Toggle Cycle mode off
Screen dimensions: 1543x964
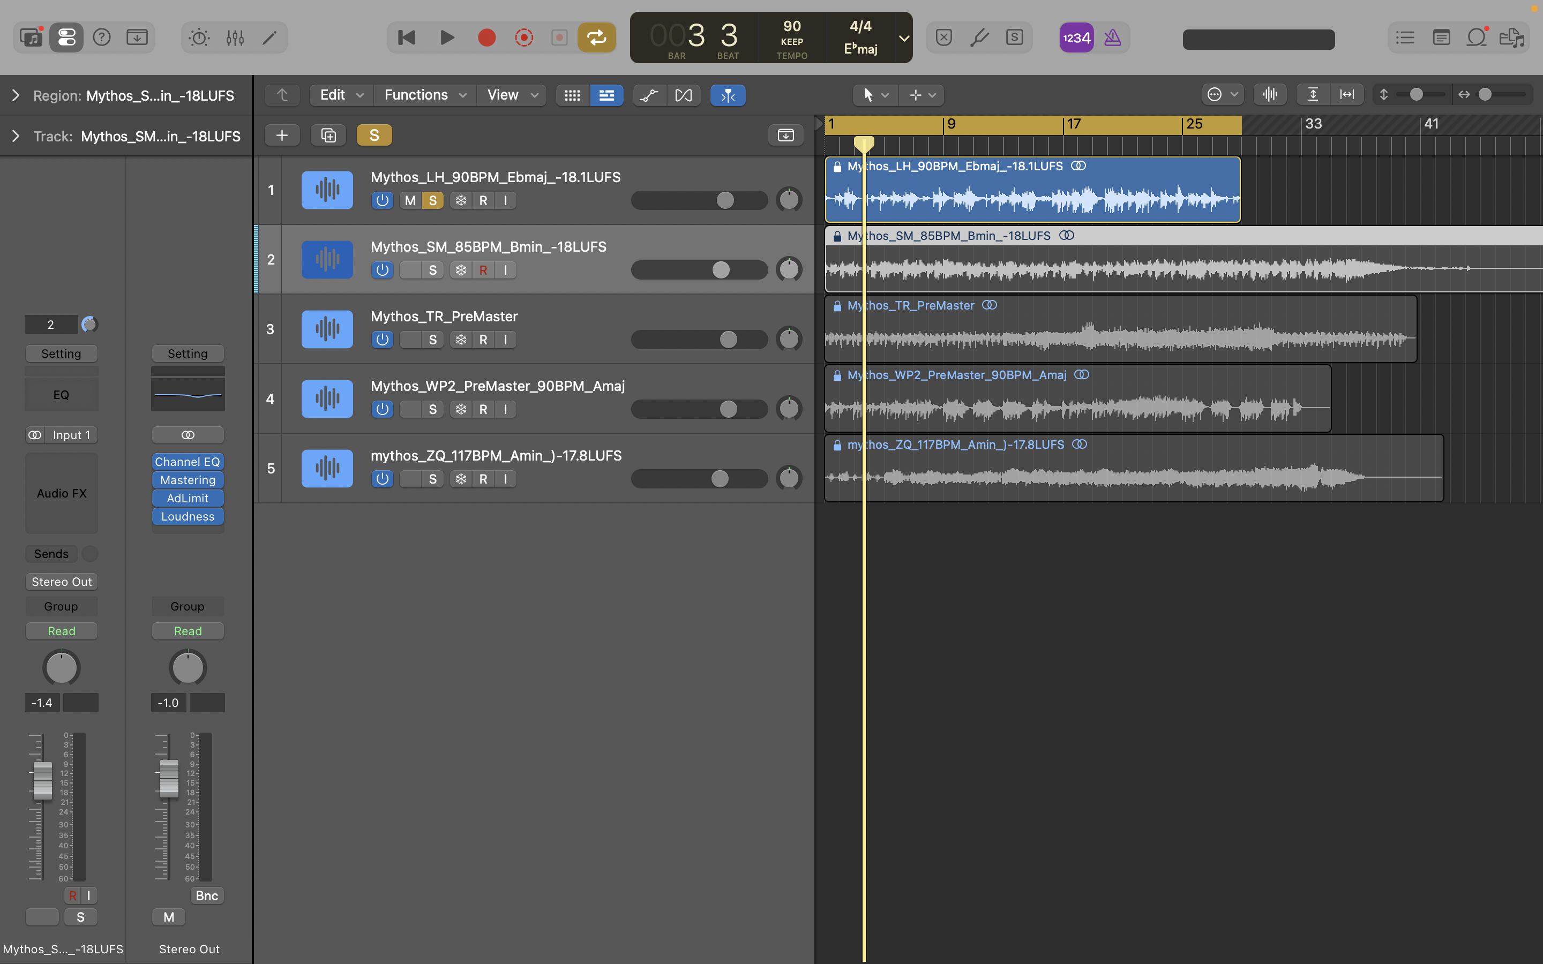click(x=596, y=38)
